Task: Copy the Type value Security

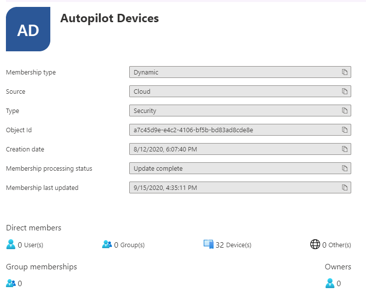Action: tap(344, 111)
